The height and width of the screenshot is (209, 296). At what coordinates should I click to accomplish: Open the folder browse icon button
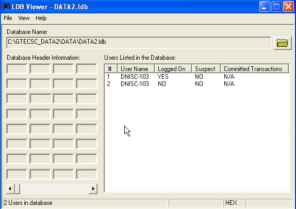[x=283, y=43]
